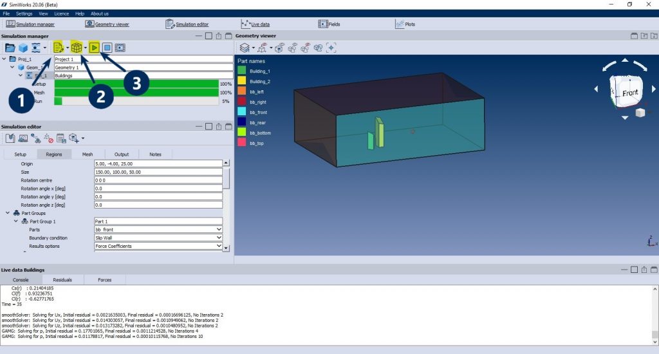Switch to the Notes tab
659x354 pixels.
tap(155, 154)
